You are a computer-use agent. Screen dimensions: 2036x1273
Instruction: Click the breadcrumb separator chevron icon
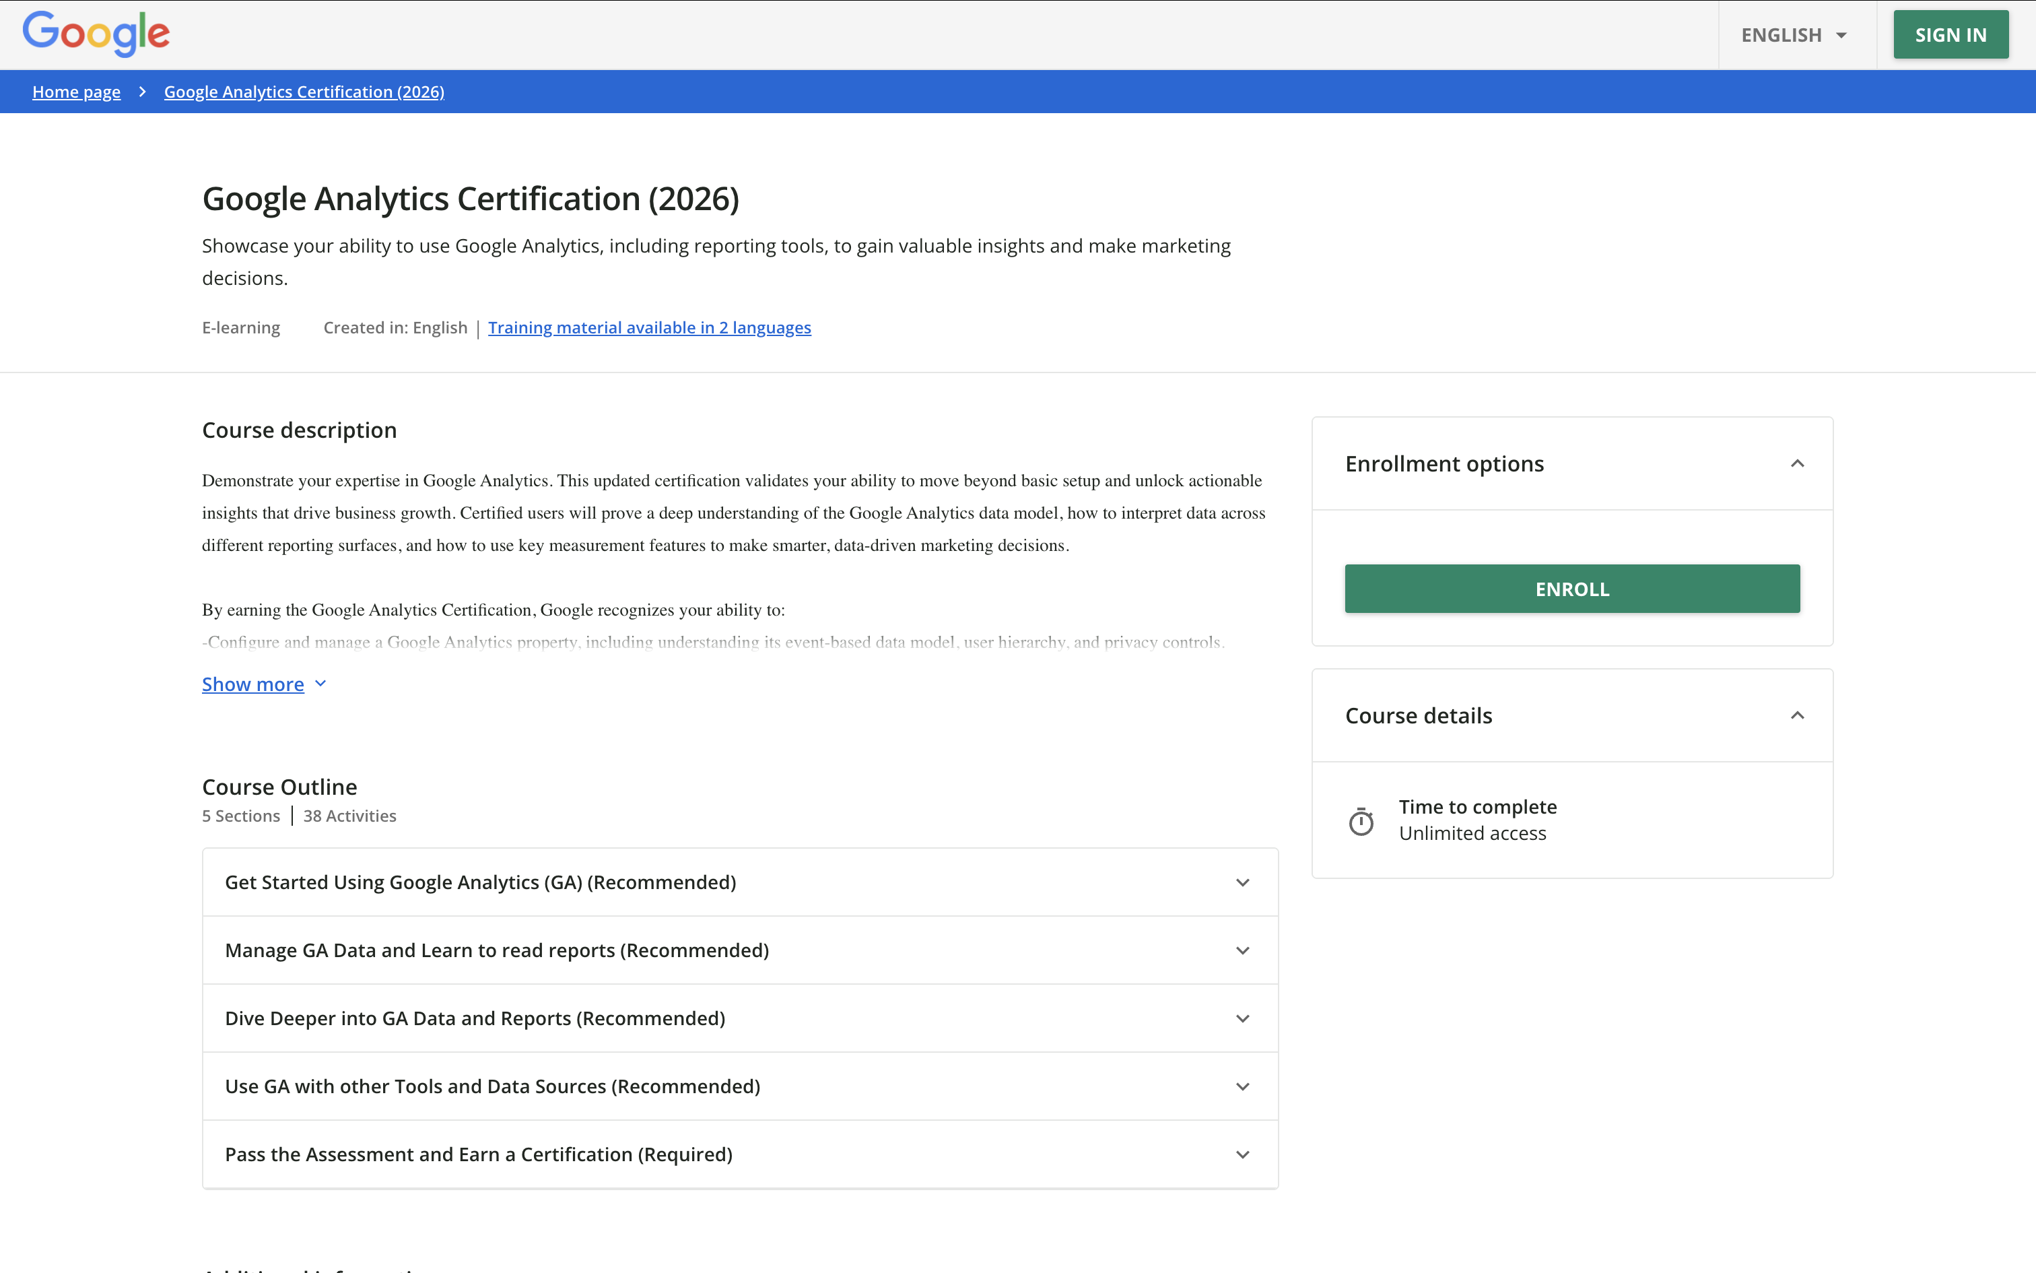(142, 92)
